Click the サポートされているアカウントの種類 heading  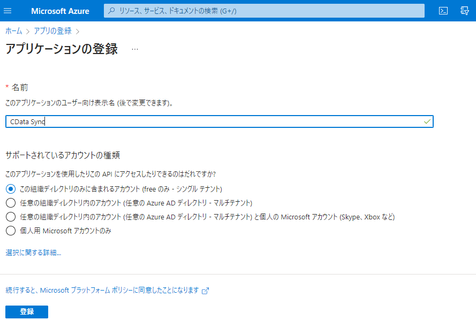(x=63, y=155)
